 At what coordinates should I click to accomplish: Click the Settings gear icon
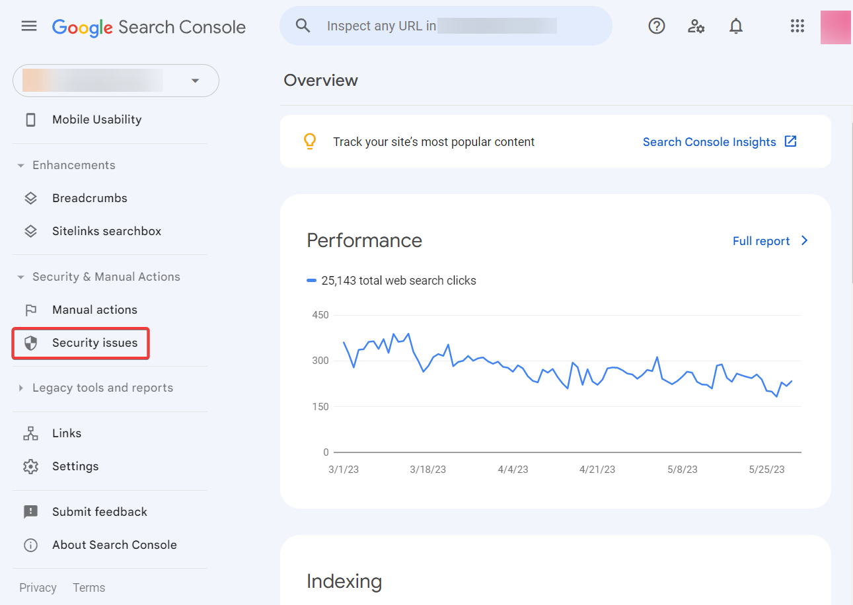coord(30,466)
